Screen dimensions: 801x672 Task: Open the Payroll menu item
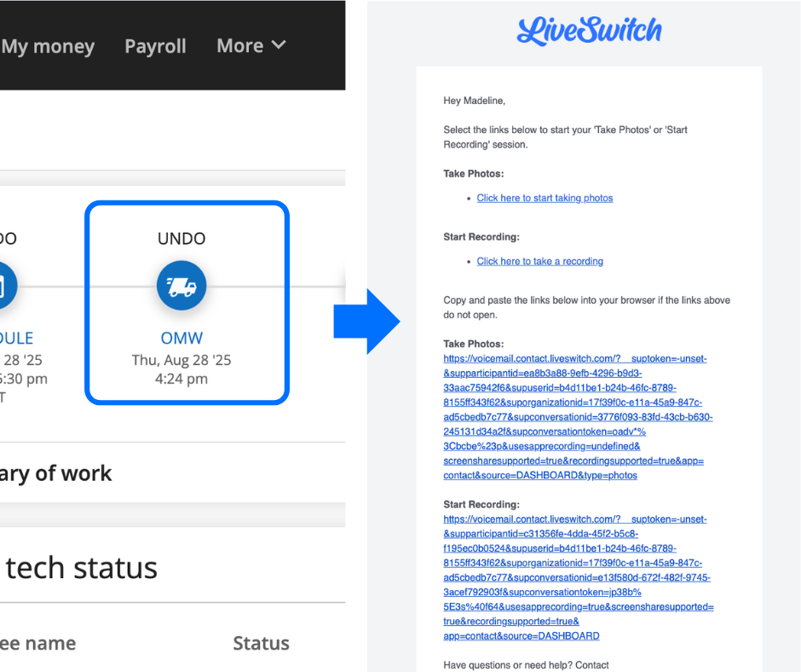(x=155, y=46)
